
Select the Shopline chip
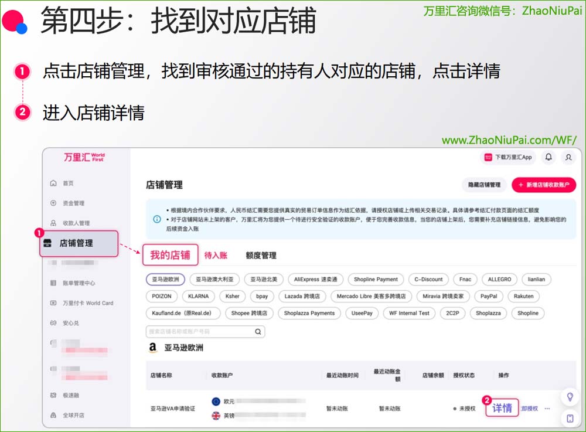click(528, 313)
